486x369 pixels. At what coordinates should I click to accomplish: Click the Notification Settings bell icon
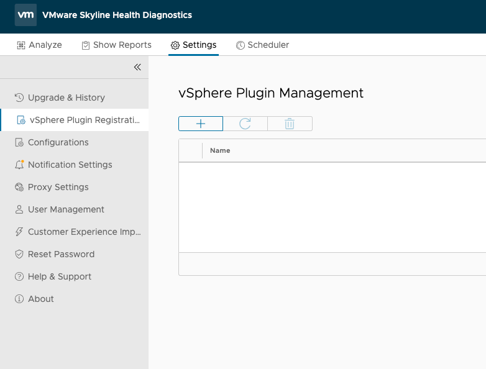pyautogui.click(x=19, y=165)
